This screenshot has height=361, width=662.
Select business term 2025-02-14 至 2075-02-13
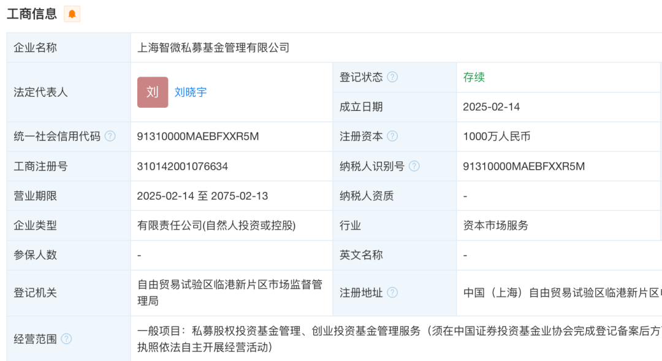point(202,196)
